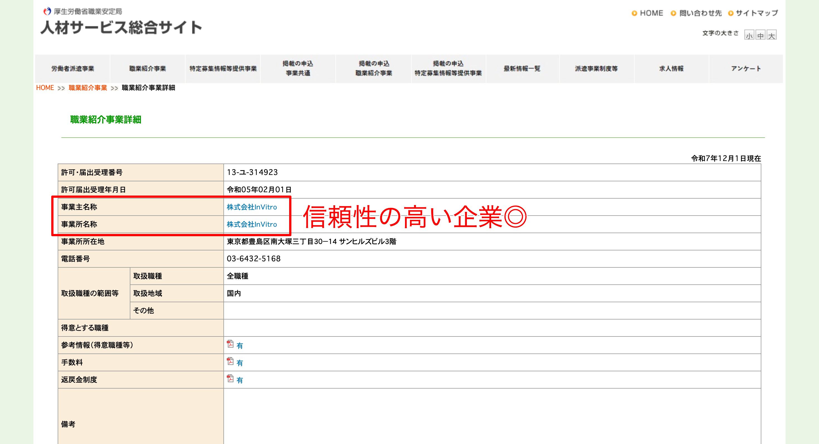Click 有 link in 手数料 row
819x444 pixels.
tap(240, 363)
